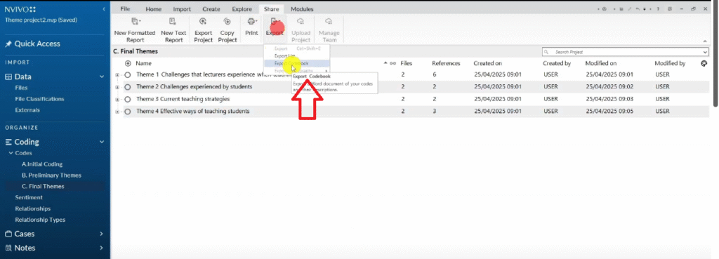Click the pencil edit icon in the title bar
719x259 pixels.
point(630,9)
